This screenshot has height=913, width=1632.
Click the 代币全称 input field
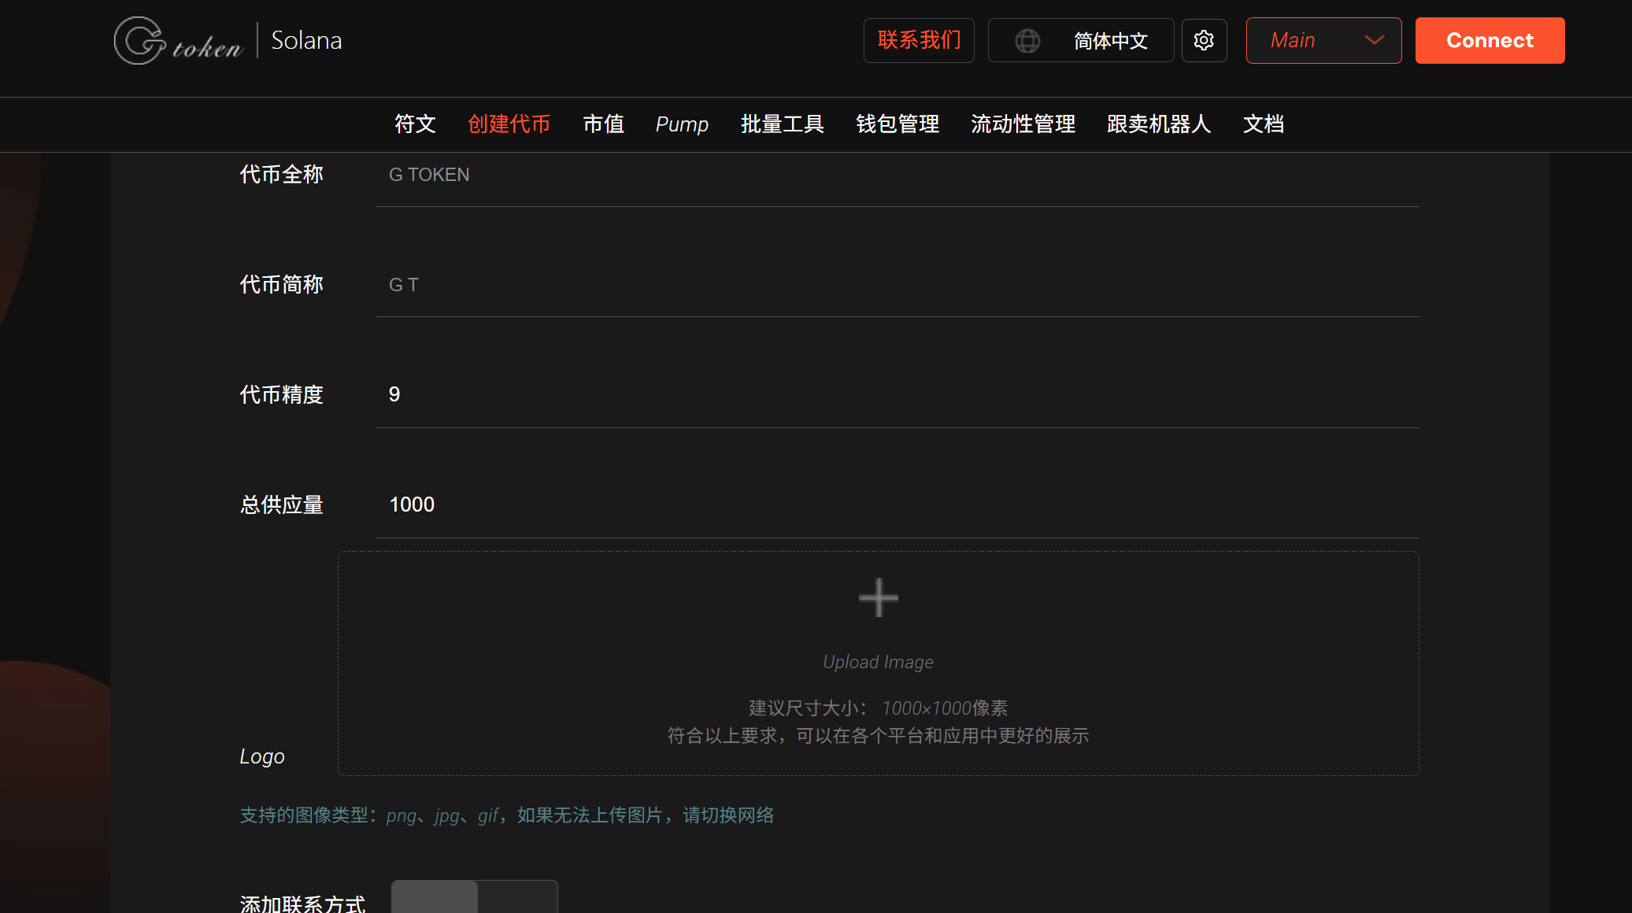[897, 175]
